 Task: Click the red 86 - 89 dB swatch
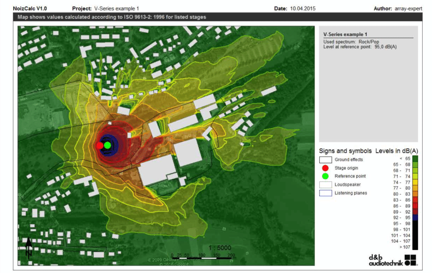click(414, 206)
